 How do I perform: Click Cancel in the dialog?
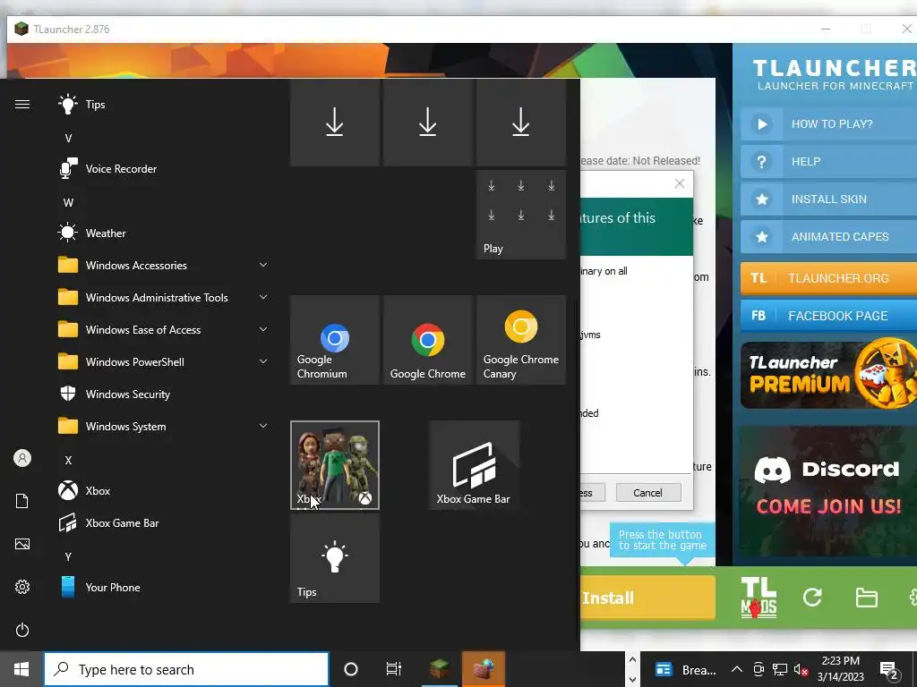coord(648,493)
